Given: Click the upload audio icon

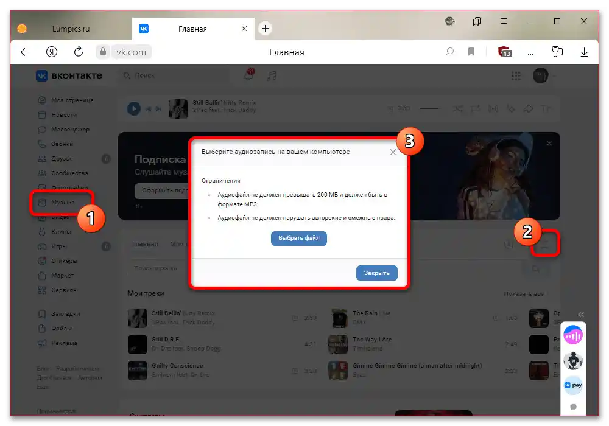Looking at the screenshot, I should (545, 244).
